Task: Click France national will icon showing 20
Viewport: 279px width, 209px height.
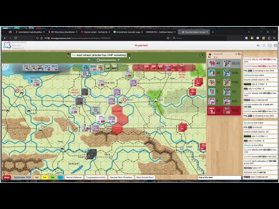Action: (x=212, y=73)
